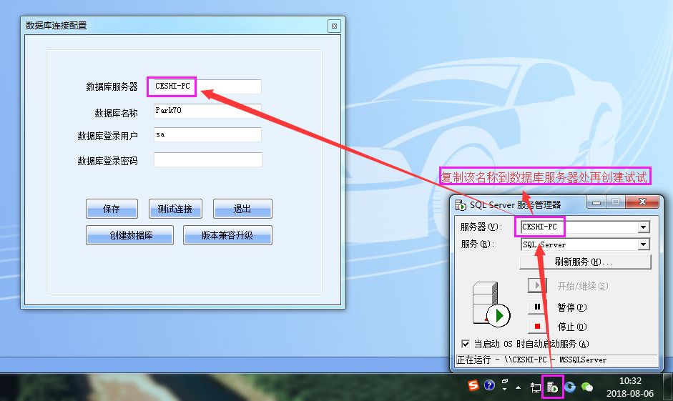Click the 服务(R) label in service manager
The image size is (673, 401).
[477, 244]
